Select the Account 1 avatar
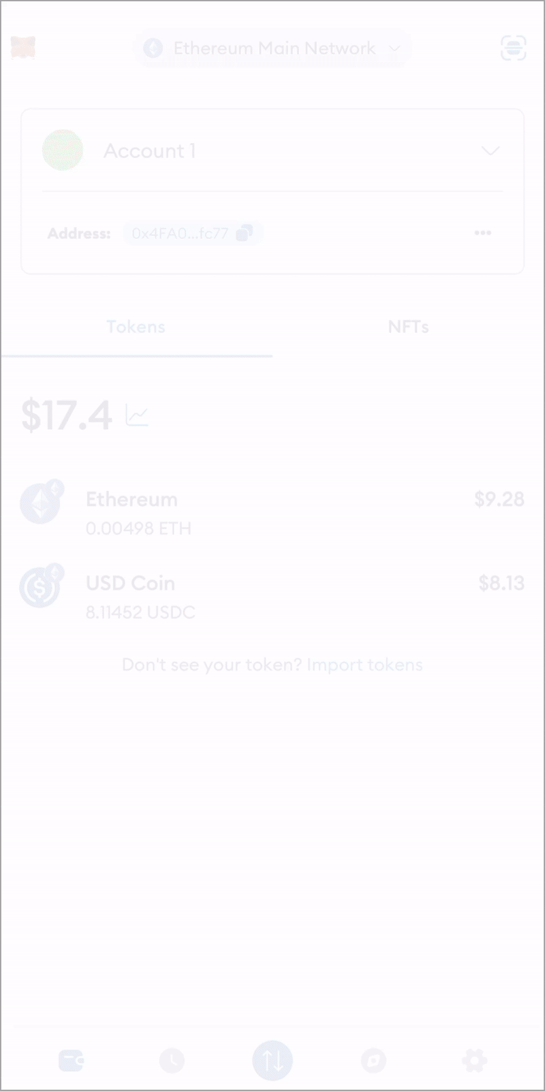The image size is (545, 1091). (x=63, y=150)
